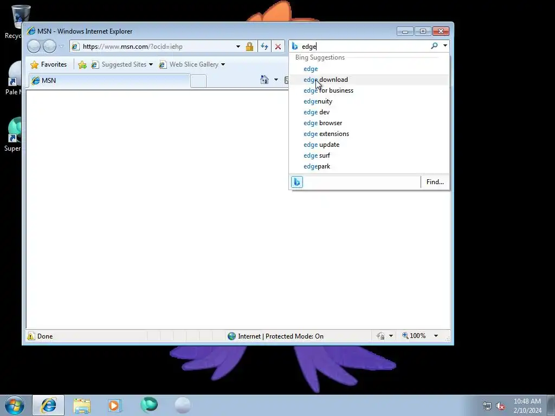The height and width of the screenshot is (416, 555).
Task: Open Windows Explorer from taskbar
Action: click(82, 405)
